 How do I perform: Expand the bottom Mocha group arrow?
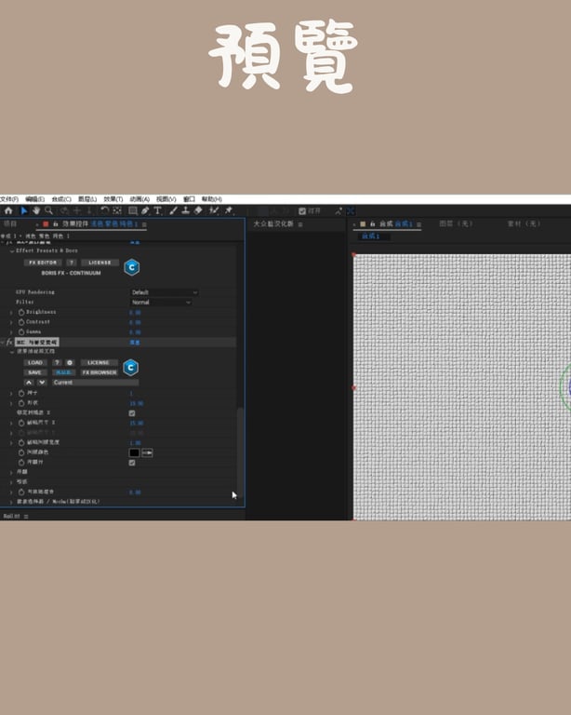11,502
